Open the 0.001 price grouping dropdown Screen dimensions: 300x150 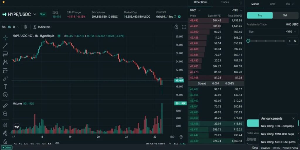point(195,10)
